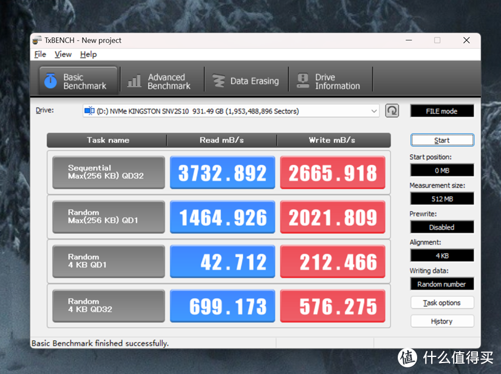The width and height of the screenshot is (501, 374).
Task: Select the 576.275 write result
Action: tap(333, 305)
